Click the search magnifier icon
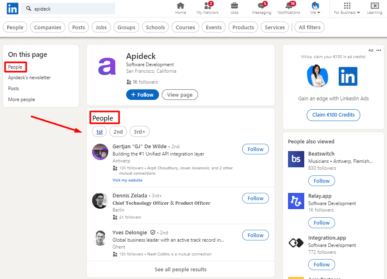The image size is (387, 279). [x=29, y=9]
